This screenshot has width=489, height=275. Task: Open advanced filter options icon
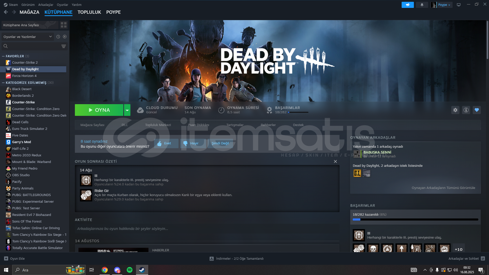click(64, 46)
